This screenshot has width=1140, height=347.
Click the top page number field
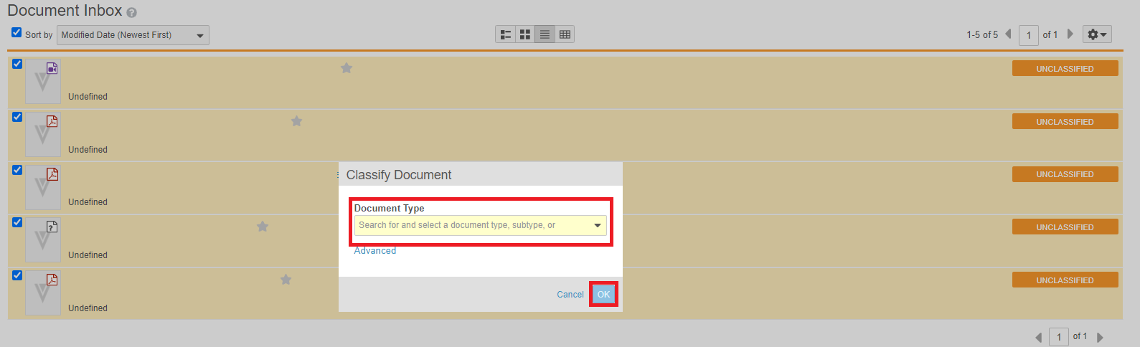[1028, 35]
